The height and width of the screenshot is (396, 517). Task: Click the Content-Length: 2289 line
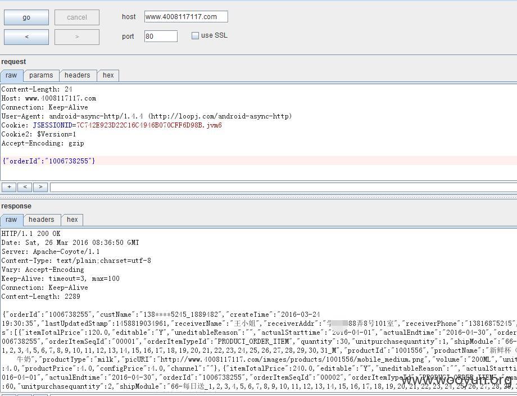click(41, 297)
